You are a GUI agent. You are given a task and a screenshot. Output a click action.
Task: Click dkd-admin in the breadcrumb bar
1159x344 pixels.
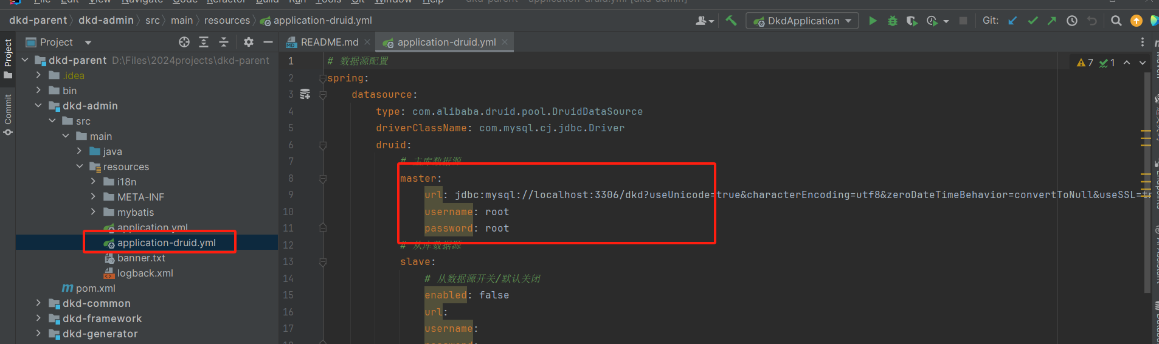coord(106,21)
